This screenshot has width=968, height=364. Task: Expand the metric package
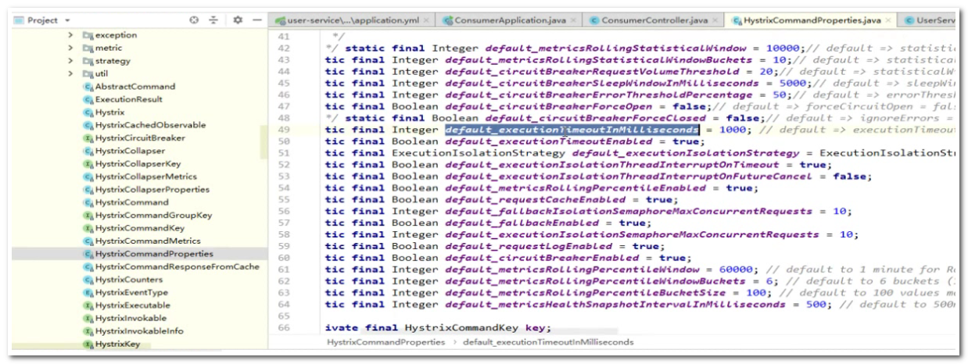tap(70, 48)
